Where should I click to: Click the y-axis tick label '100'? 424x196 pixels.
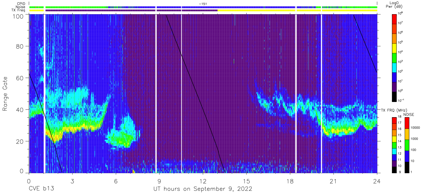tap(18, 16)
